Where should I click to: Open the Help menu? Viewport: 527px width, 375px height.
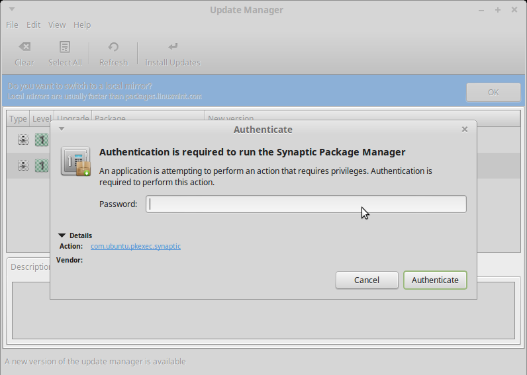coord(82,25)
